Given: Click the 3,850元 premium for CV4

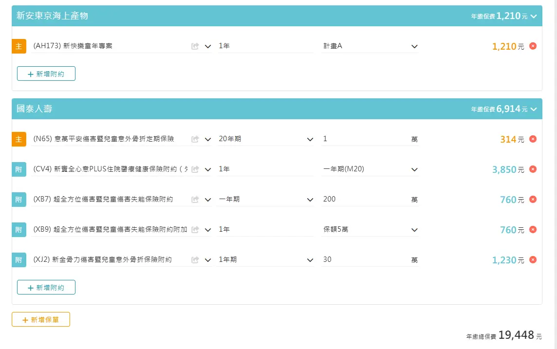Looking at the screenshot, I should coord(508,170).
